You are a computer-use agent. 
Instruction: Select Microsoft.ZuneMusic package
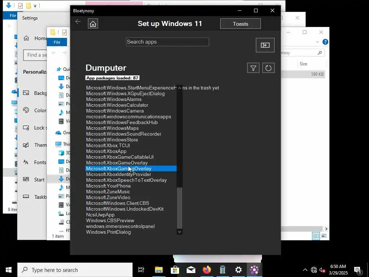[x=108, y=192]
